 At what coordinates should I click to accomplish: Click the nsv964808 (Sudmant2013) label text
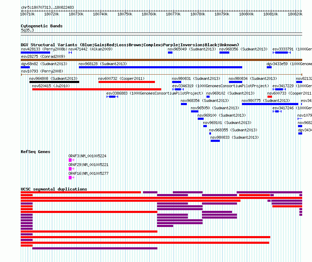click(53, 78)
